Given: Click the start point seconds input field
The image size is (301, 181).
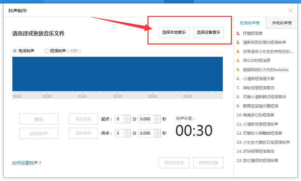Looking at the screenshot, I should pyautogui.click(x=146, y=119).
